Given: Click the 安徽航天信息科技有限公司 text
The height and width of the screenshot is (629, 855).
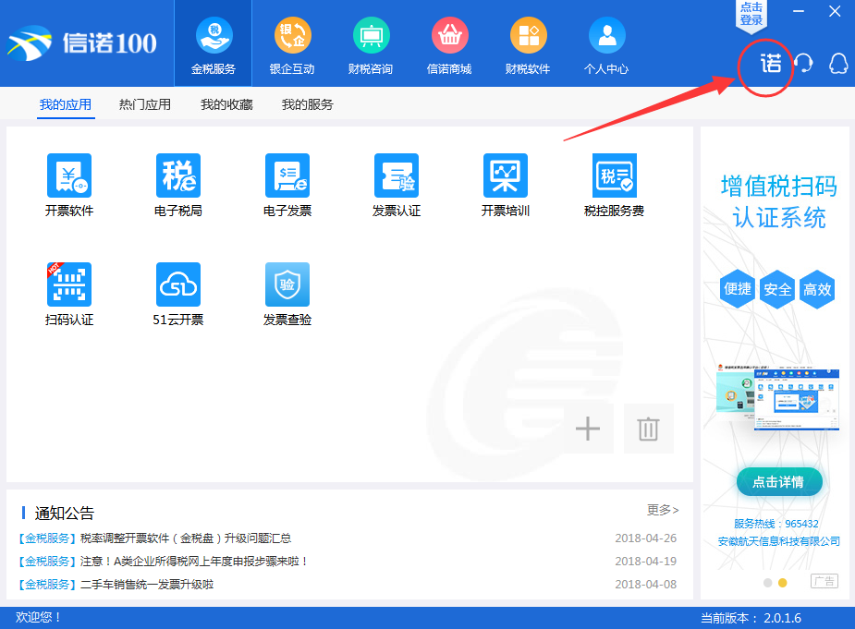Looking at the screenshot, I should tap(778, 541).
